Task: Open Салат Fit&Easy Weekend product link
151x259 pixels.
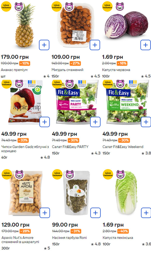Action: (123, 147)
